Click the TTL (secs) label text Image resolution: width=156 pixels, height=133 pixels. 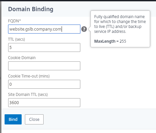(x=16, y=39)
